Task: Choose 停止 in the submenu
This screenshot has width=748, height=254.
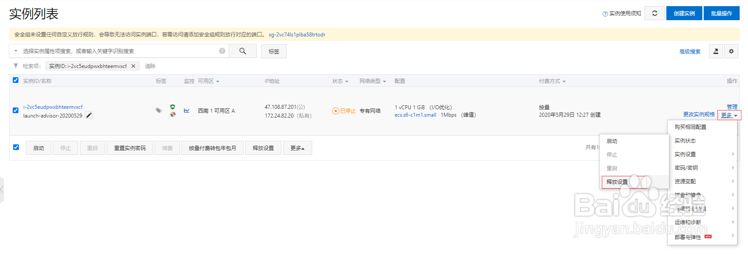Action: (634, 155)
